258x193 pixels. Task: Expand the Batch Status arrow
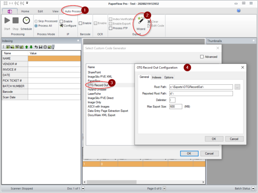coord(253,189)
